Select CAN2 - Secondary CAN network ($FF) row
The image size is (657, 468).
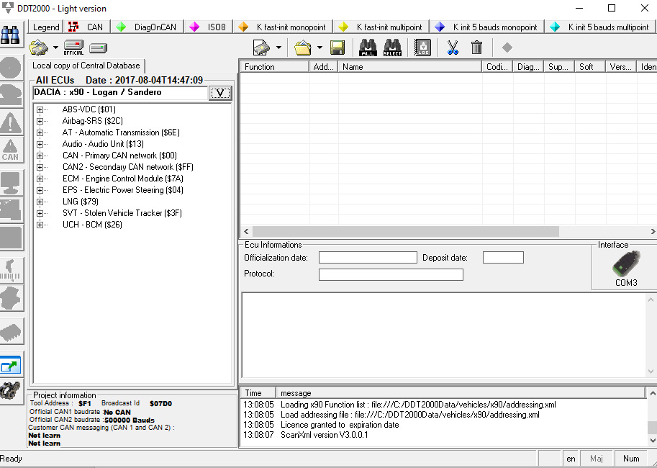pyautogui.click(x=128, y=167)
